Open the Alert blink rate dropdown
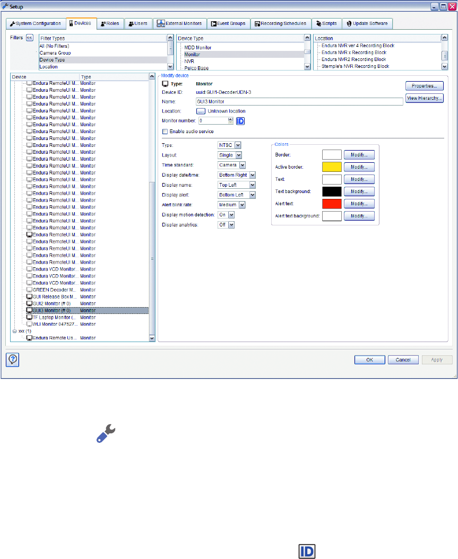The width and height of the screenshot is (458, 559). [x=242, y=205]
